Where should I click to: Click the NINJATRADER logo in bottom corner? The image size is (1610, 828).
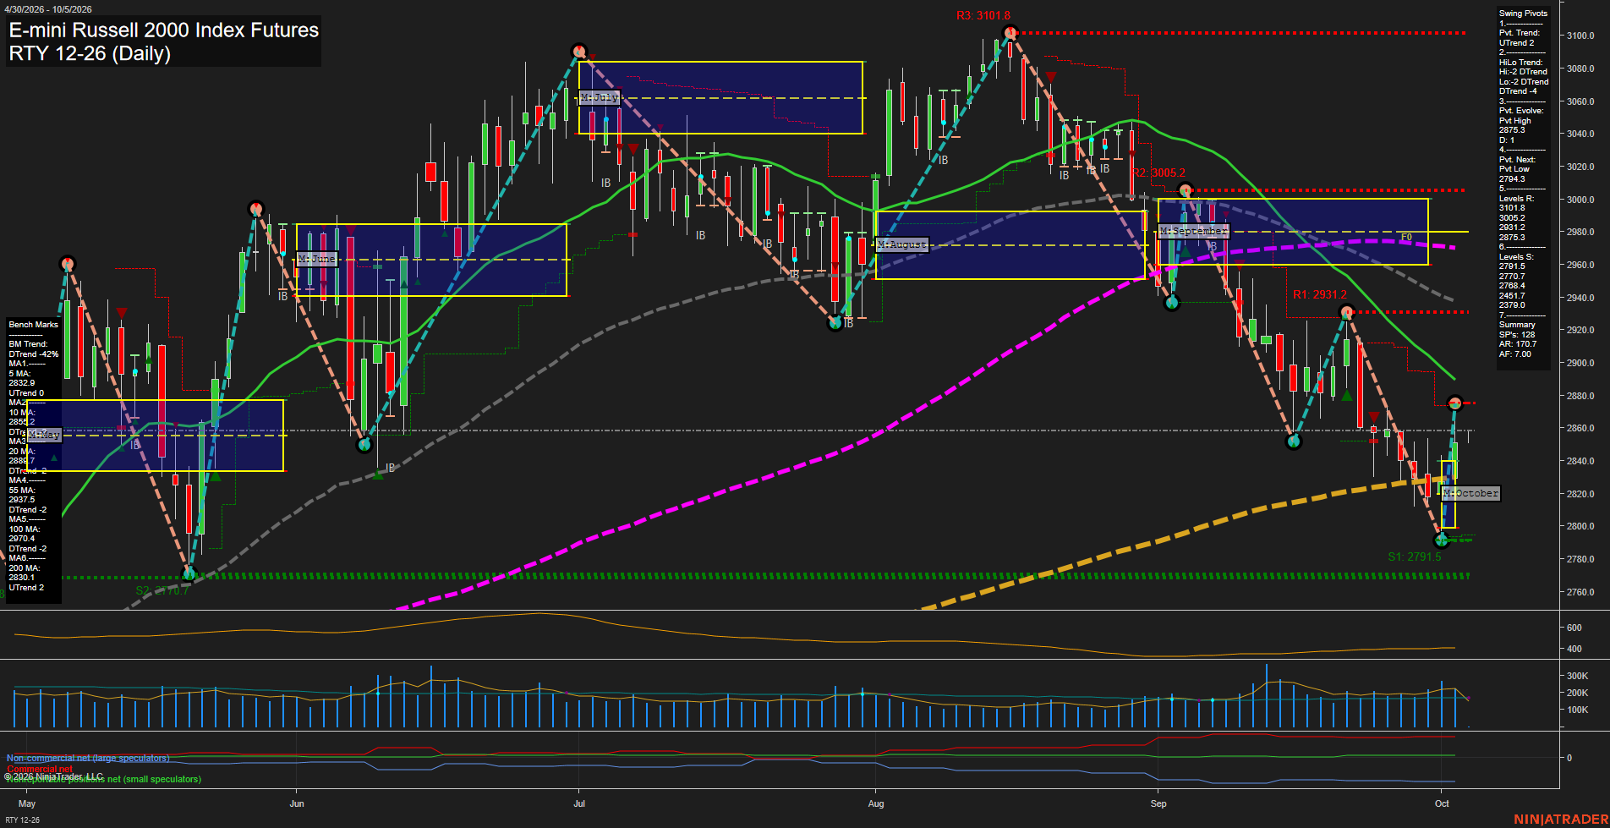pyautogui.click(x=1561, y=820)
